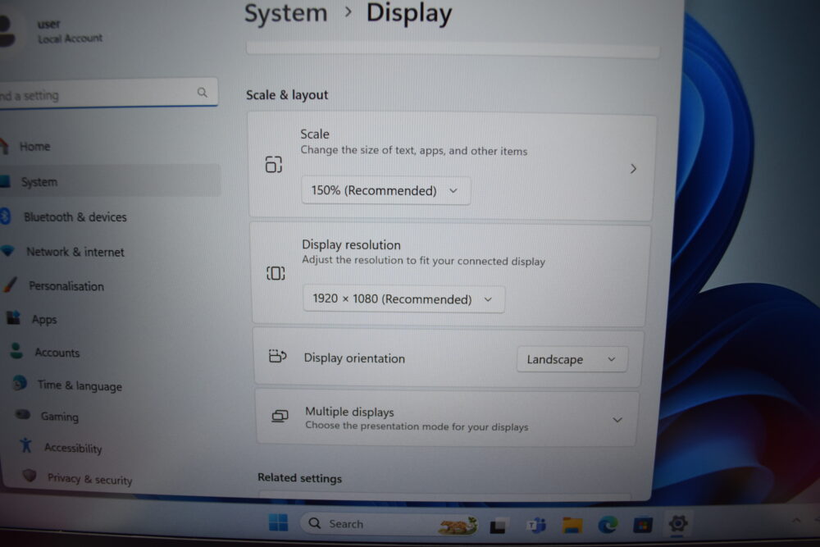This screenshot has height=547, width=820.
Task: Click the cheetah search highlight icon
Action: [x=458, y=526]
